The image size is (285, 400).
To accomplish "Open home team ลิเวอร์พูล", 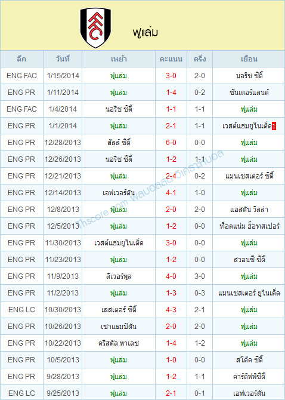I will tap(119, 276).
